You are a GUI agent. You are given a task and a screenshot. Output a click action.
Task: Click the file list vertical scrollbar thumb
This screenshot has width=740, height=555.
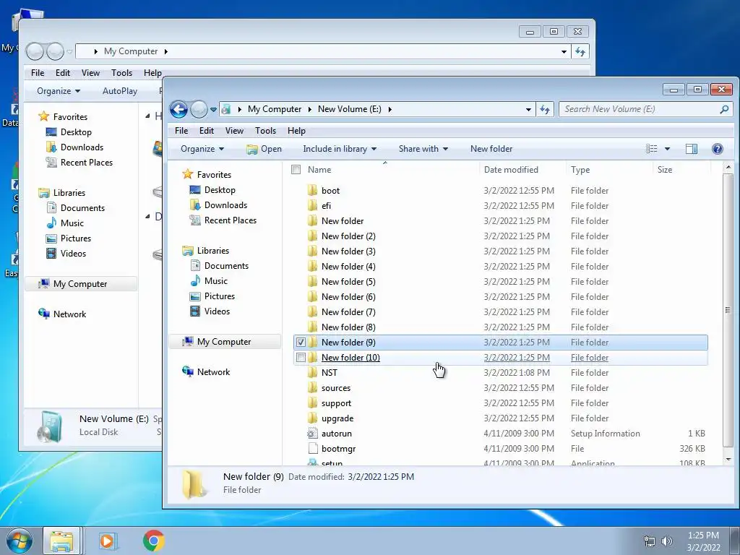pos(728,309)
